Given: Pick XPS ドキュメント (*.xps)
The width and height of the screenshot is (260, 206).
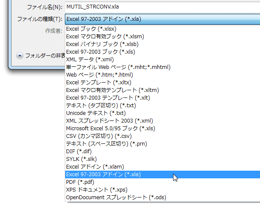Looking at the screenshot, I should (162, 189).
